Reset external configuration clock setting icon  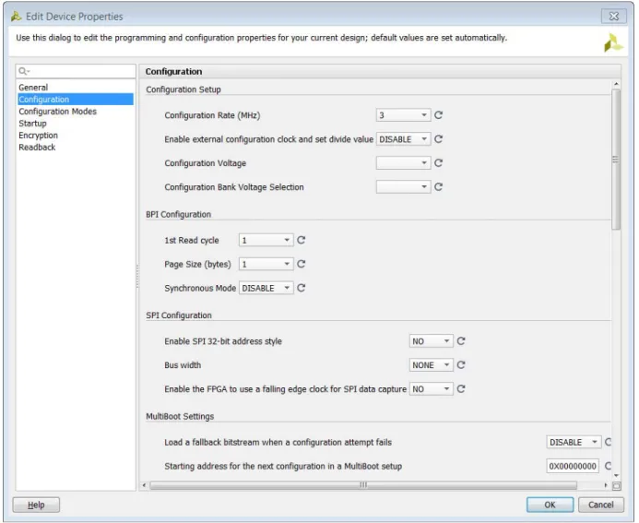click(x=438, y=139)
